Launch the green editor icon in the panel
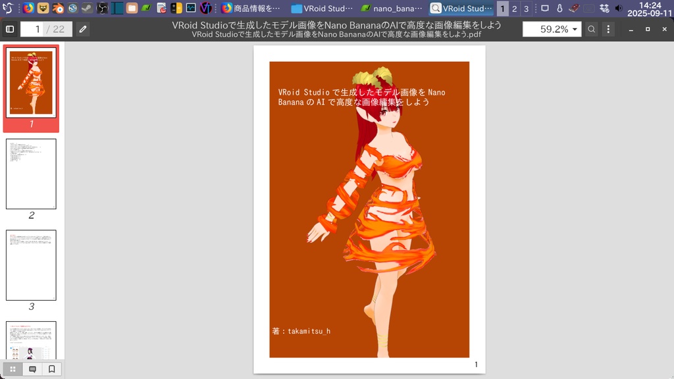 pos(146,8)
